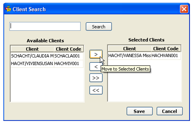Click the < button to remove selected client
The height and width of the screenshot is (122, 193).
click(96, 67)
